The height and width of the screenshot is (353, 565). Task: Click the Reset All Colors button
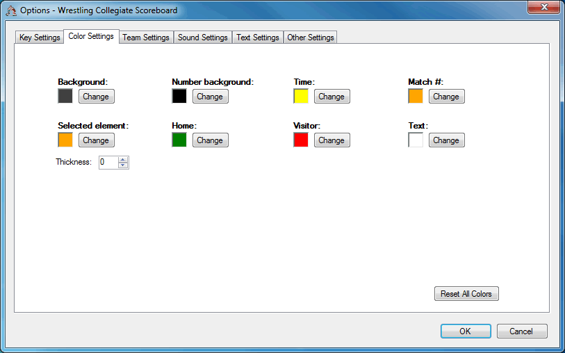pyautogui.click(x=466, y=293)
